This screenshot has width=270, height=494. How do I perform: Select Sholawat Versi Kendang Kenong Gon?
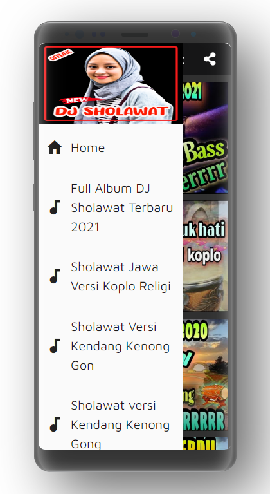(x=111, y=346)
